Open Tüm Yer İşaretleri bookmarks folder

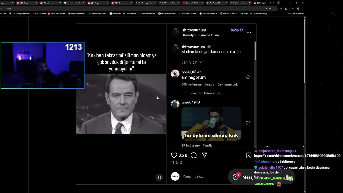[296, 13]
